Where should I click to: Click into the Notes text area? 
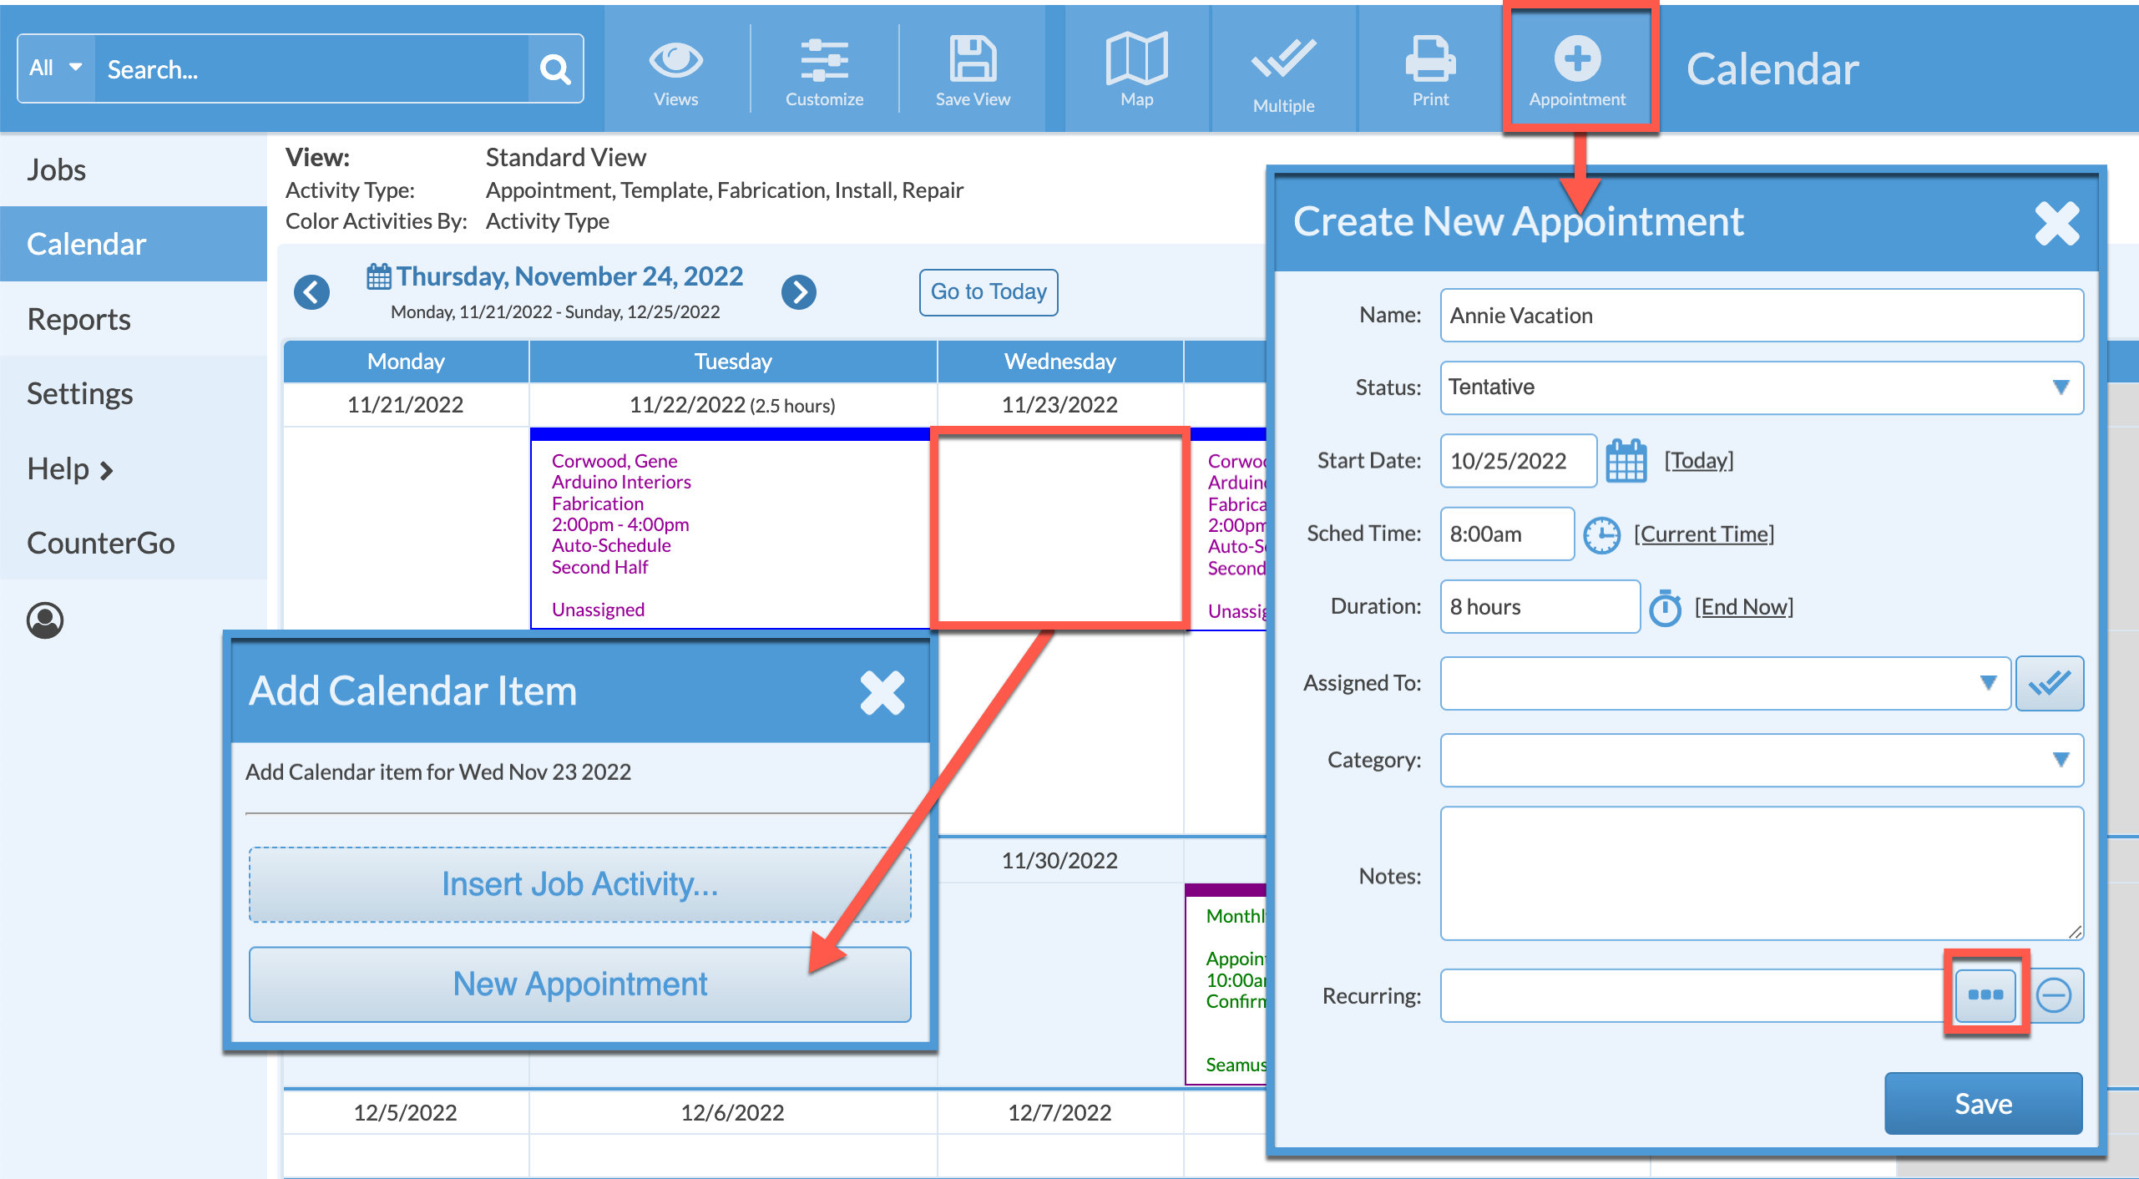tap(1762, 873)
